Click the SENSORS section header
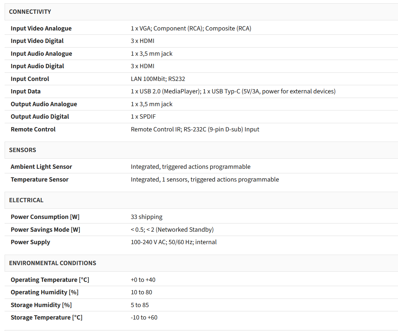The image size is (398, 331). pos(23,150)
